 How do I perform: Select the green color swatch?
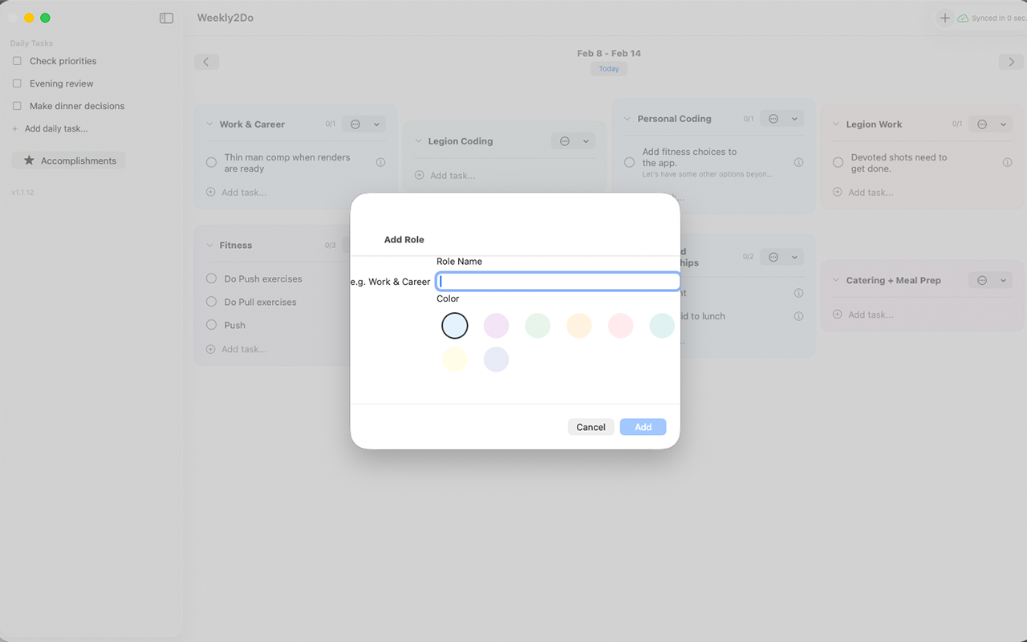tap(538, 325)
